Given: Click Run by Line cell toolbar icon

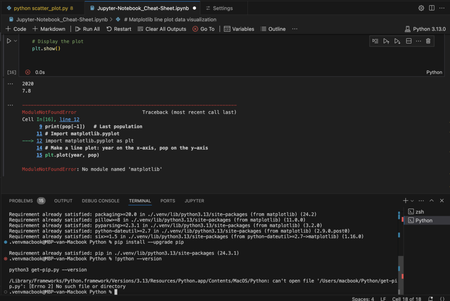Looking at the screenshot, I should click(375, 41).
